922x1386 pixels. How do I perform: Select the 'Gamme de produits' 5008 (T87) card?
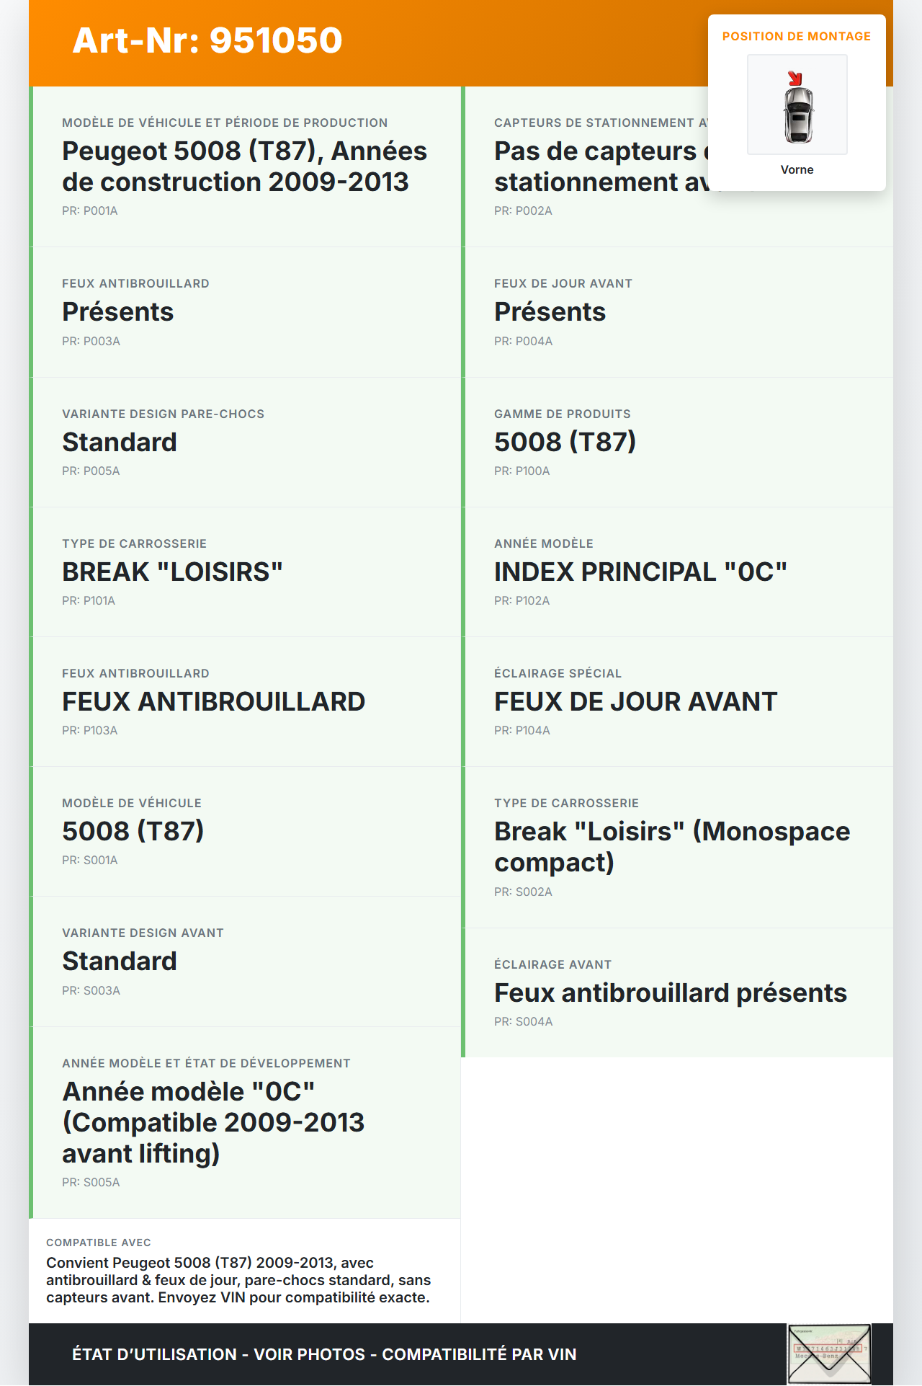[x=677, y=442]
